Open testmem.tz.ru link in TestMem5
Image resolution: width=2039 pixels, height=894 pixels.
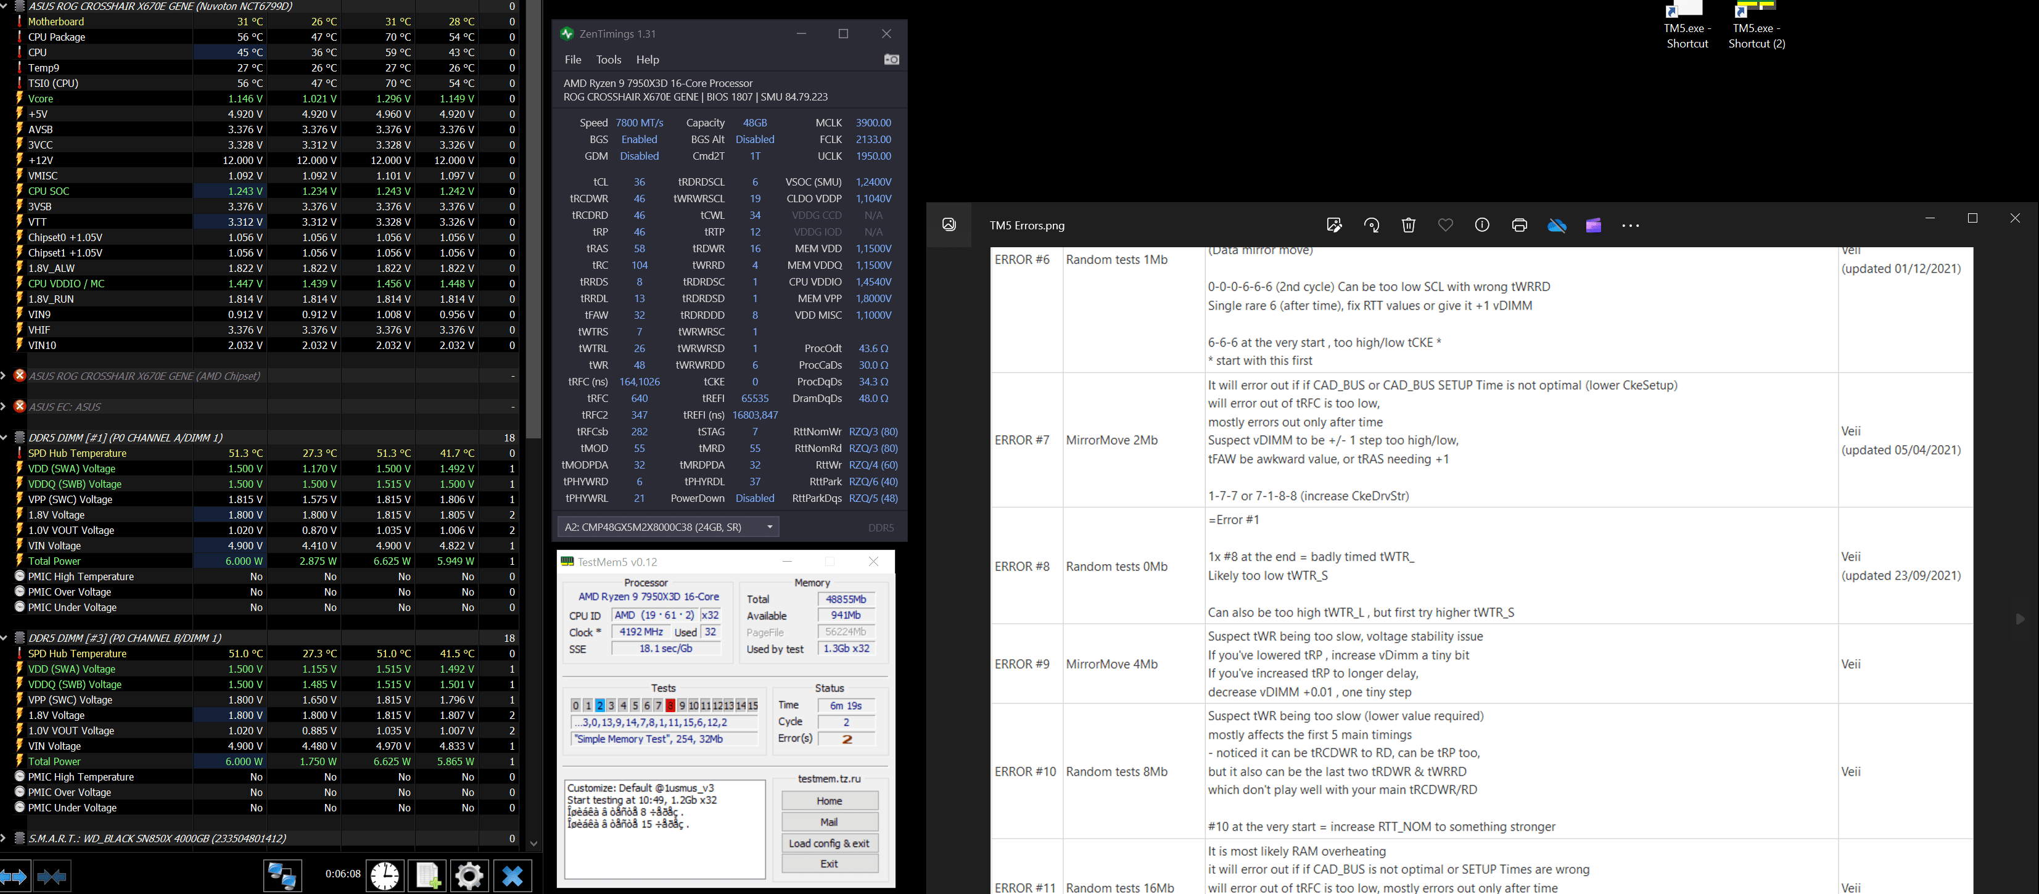point(830,779)
